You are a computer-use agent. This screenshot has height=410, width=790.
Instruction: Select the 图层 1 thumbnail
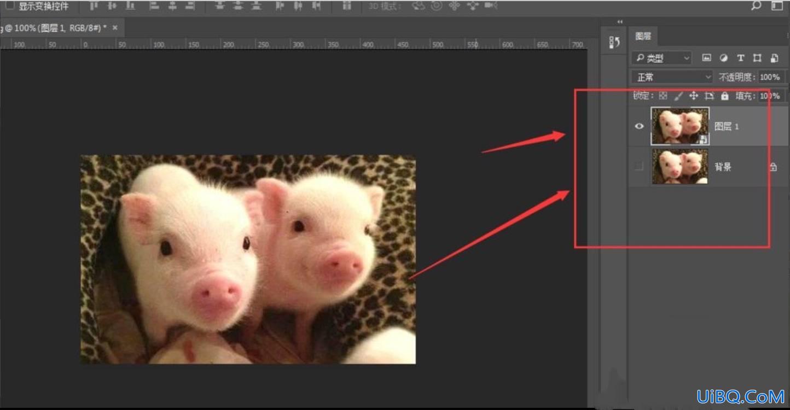(x=680, y=126)
